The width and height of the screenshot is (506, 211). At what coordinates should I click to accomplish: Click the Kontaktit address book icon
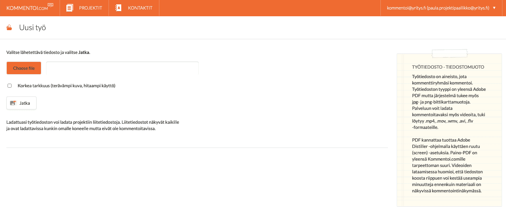pos(118,8)
